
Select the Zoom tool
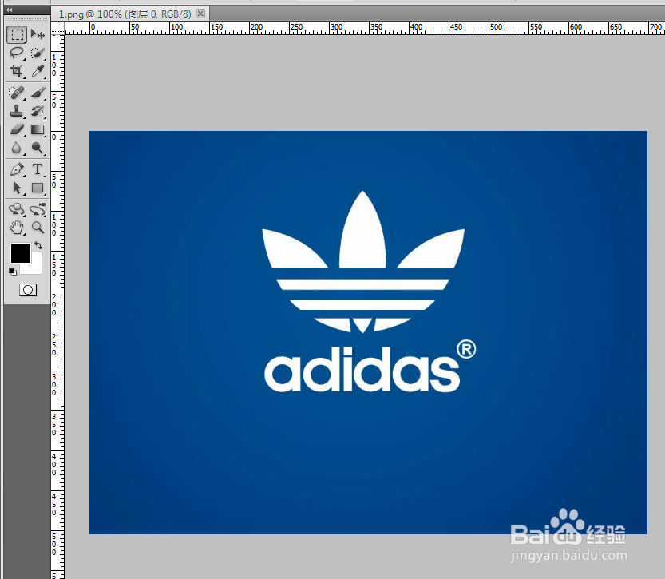(x=38, y=228)
